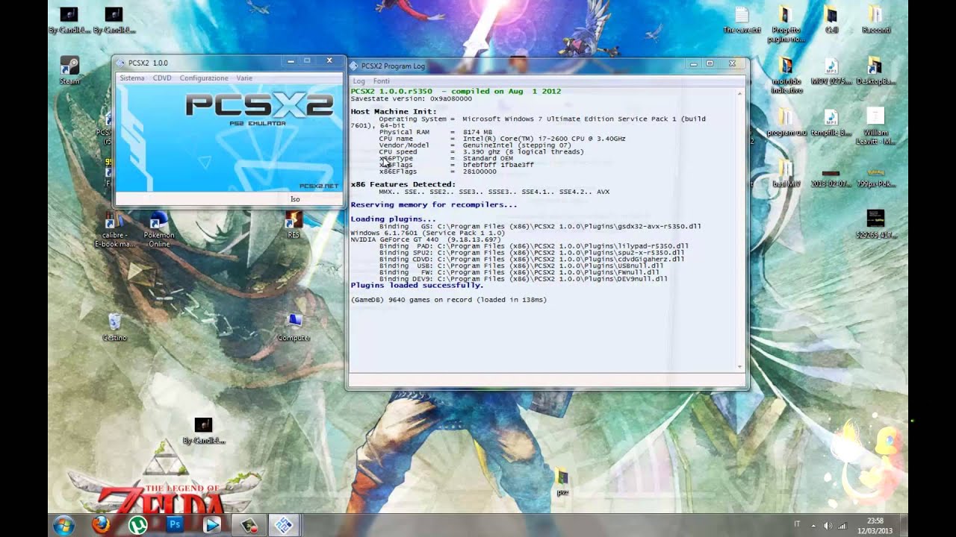Click the PCSX2 logo banner
The width and height of the screenshot is (956, 537).
(x=229, y=138)
